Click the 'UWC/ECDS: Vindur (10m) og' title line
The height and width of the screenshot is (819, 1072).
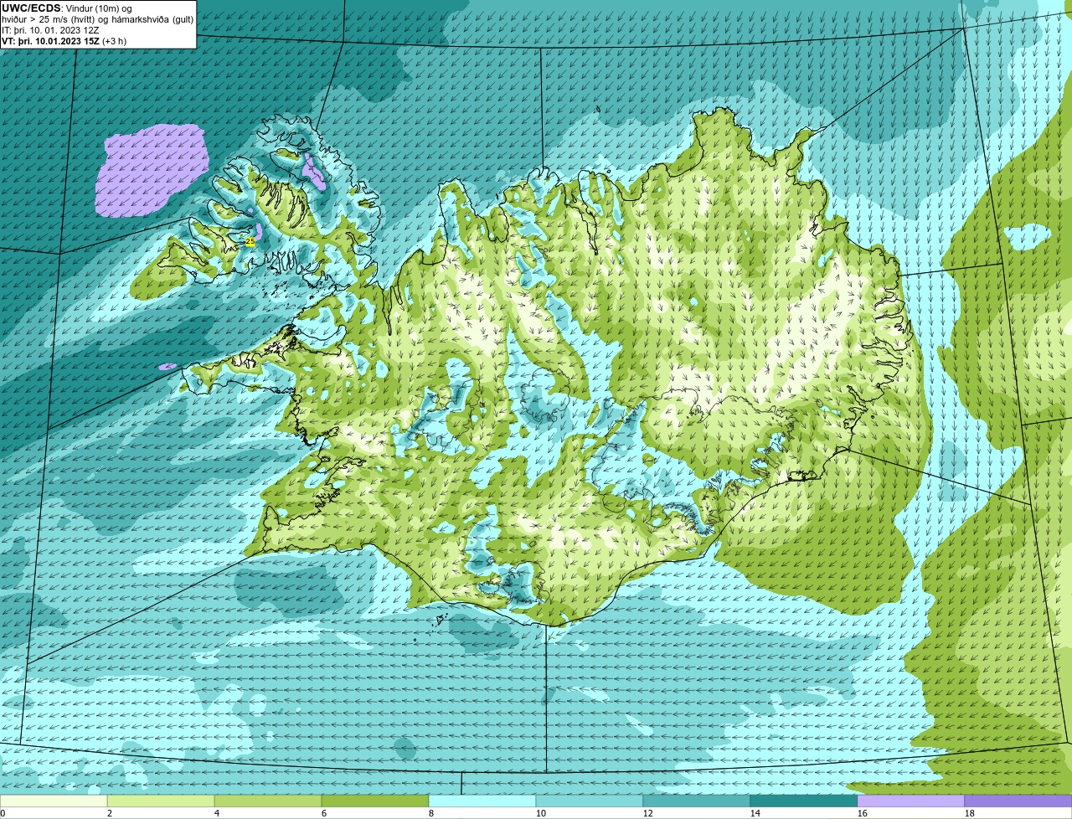click(x=67, y=8)
